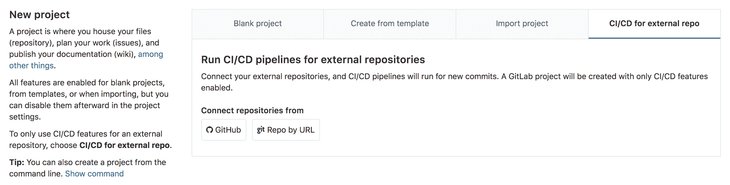Screen dimensions: 730x185
Task: Switch to the Blank project tab
Action: [x=257, y=23]
